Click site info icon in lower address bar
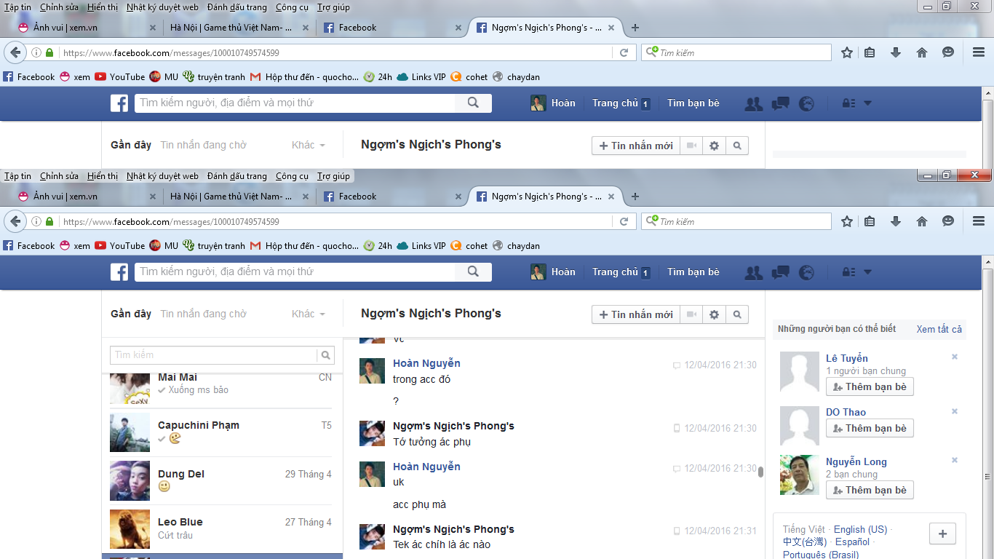Viewport: 994px width, 559px height. point(36,221)
